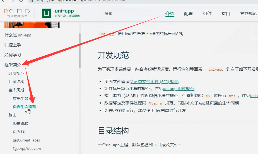This screenshot has width=258, height=154.
Task: Go to 开发规范 in the sidebar
Action: (x=16, y=73)
